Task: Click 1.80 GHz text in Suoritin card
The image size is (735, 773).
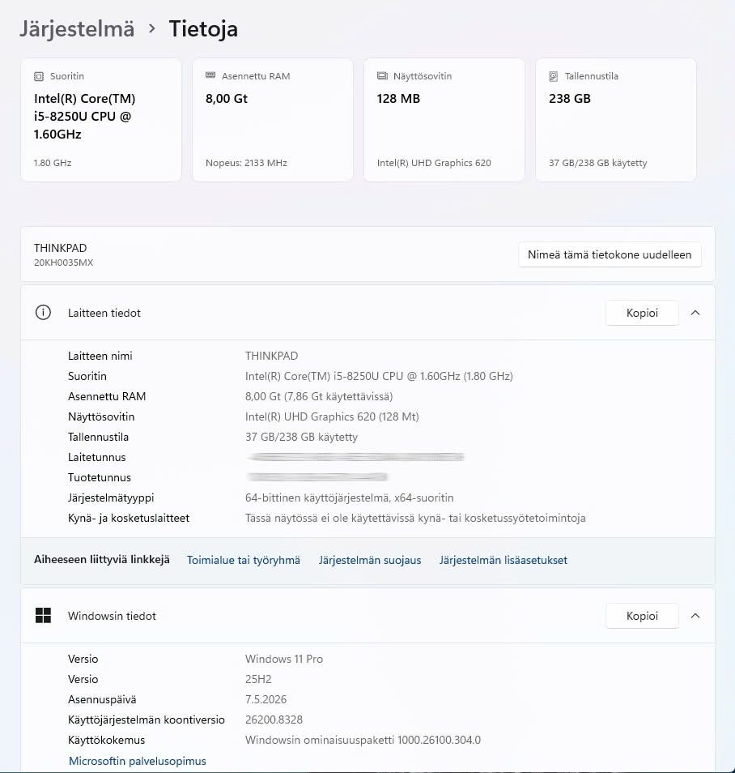Action: (x=53, y=163)
